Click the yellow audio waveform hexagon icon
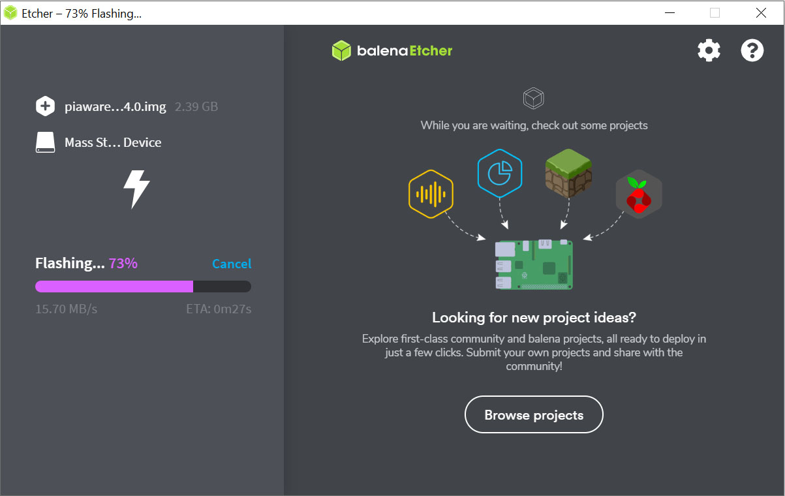785x496 pixels. 431,194
